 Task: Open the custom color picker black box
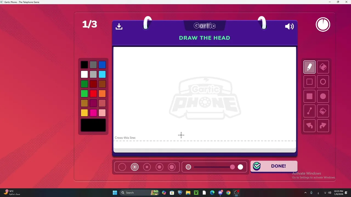click(93, 125)
